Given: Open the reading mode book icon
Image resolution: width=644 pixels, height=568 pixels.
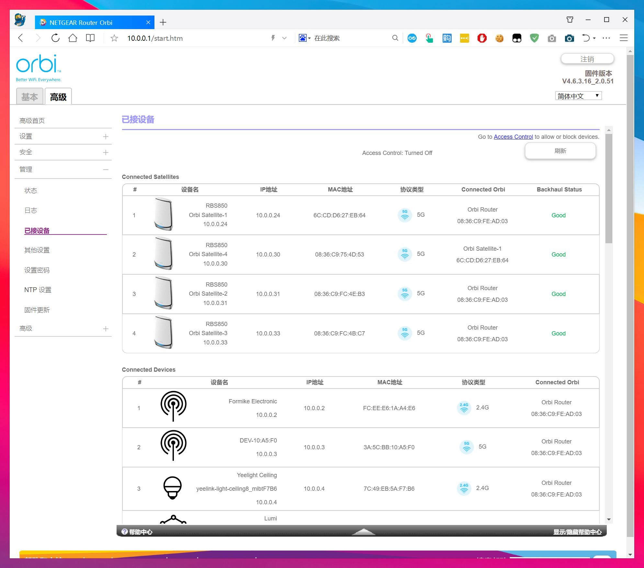Looking at the screenshot, I should (90, 38).
